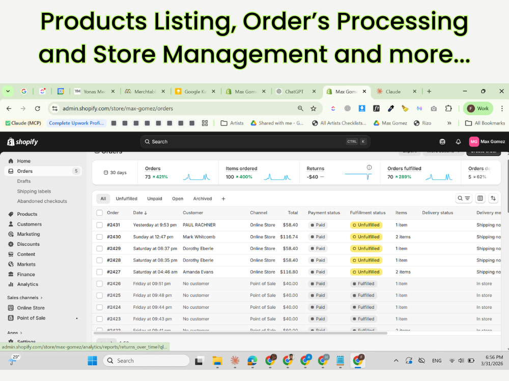Image resolution: width=509 pixels, height=381 pixels.
Task: Sort the table by the Date column header
Action: 140,213
